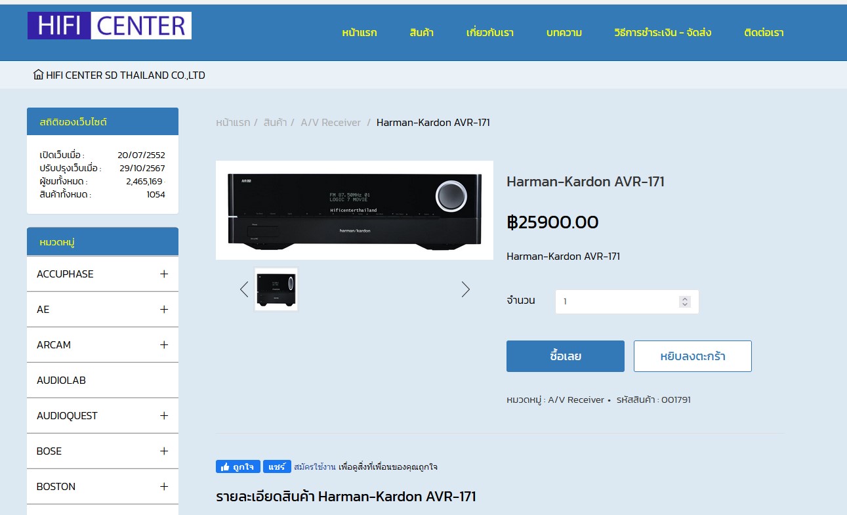
Task: Click the product title Harman-Kardon AVR-171
Action: tap(585, 182)
